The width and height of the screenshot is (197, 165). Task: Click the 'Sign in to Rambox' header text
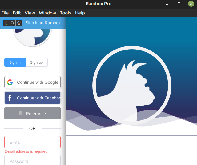[43, 23]
